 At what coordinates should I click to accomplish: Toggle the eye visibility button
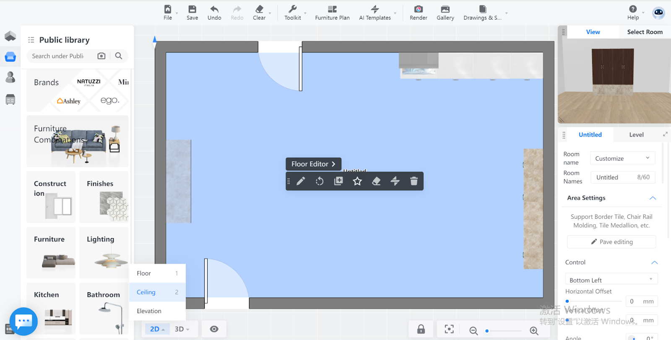[214, 329]
